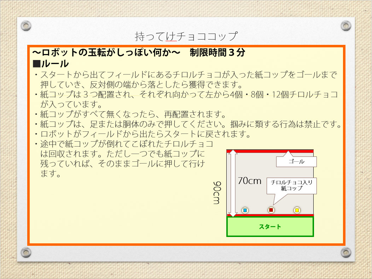Click the yellow paper cup marker
Screen dimensions: 372x279
coord(297,210)
